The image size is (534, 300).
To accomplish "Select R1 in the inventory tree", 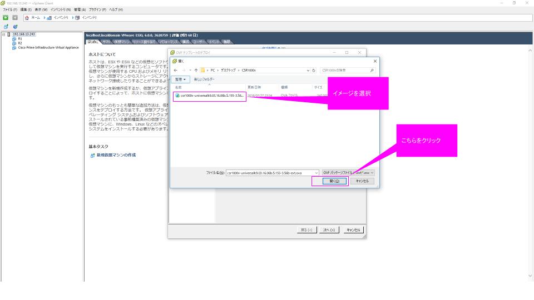I will click(20, 39).
